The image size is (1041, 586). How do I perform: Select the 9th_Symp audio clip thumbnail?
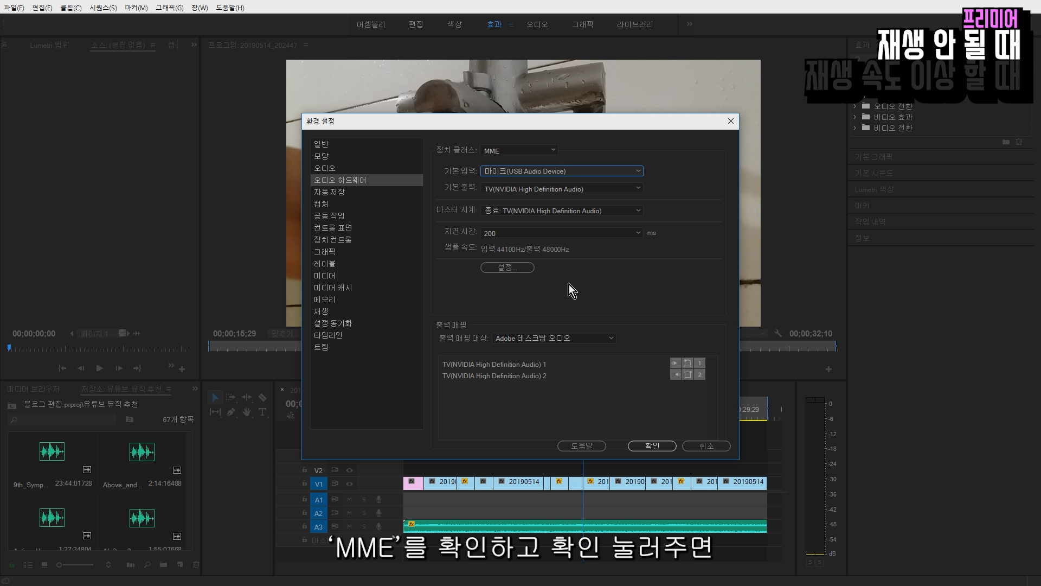[x=52, y=451]
